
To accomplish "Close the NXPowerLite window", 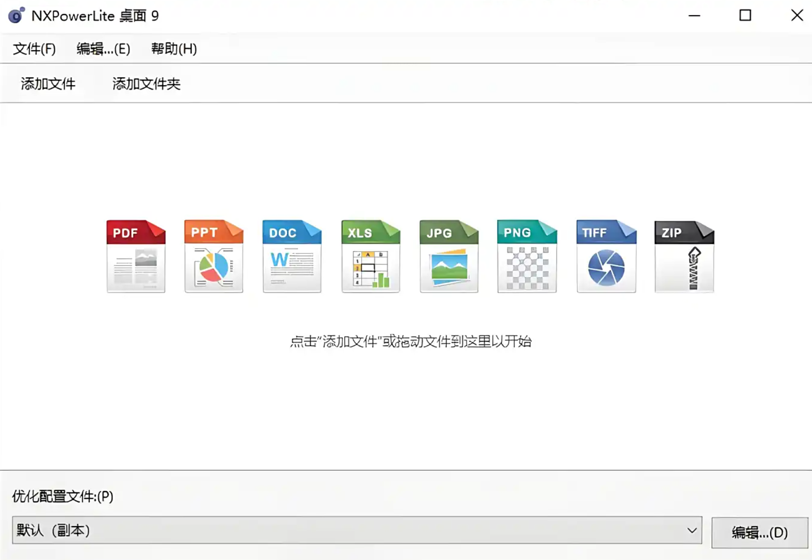I will (x=797, y=16).
